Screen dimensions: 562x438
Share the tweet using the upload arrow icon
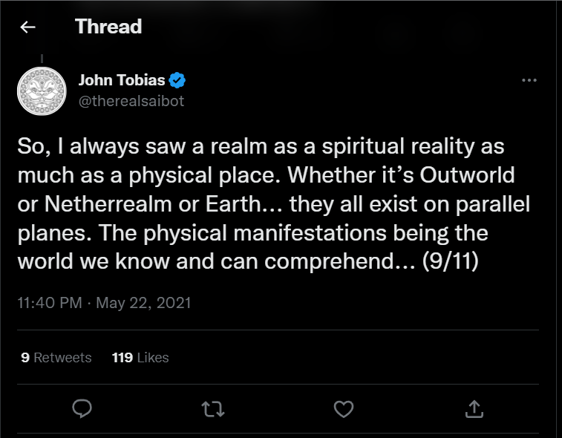(474, 408)
